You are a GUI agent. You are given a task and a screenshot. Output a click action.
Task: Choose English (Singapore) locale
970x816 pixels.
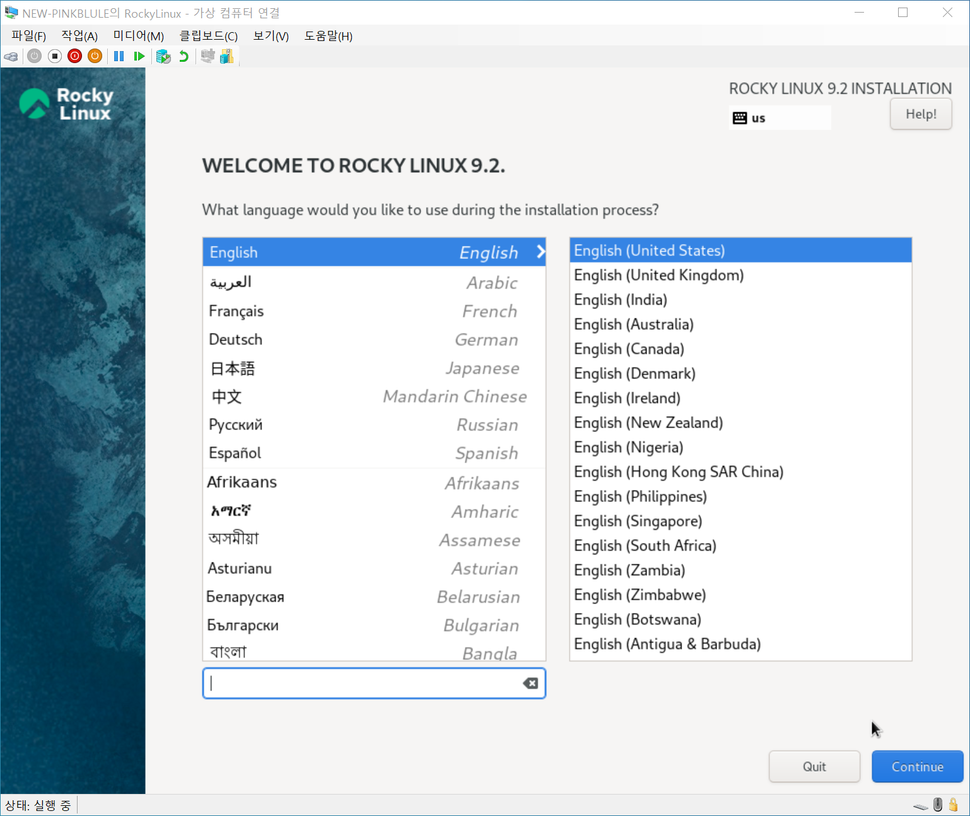(740, 521)
